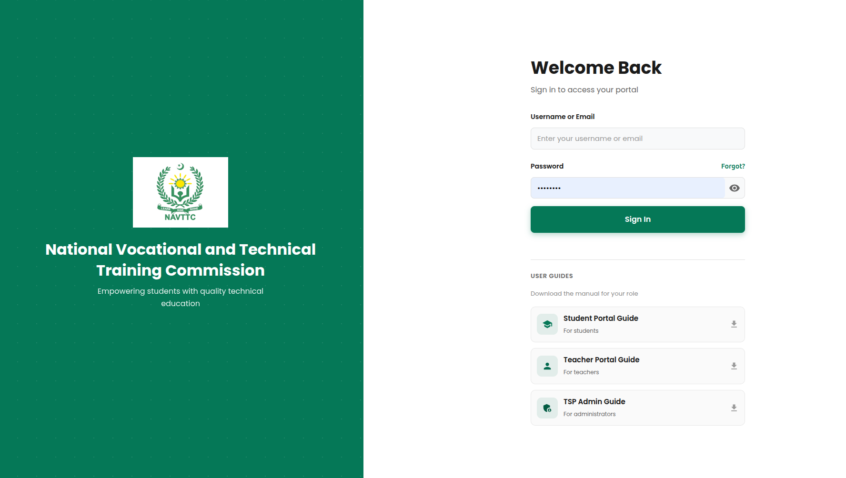The width and height of the screenshot is (846, 478).
Task: Focus the Password input field
Action: [628, 188]
